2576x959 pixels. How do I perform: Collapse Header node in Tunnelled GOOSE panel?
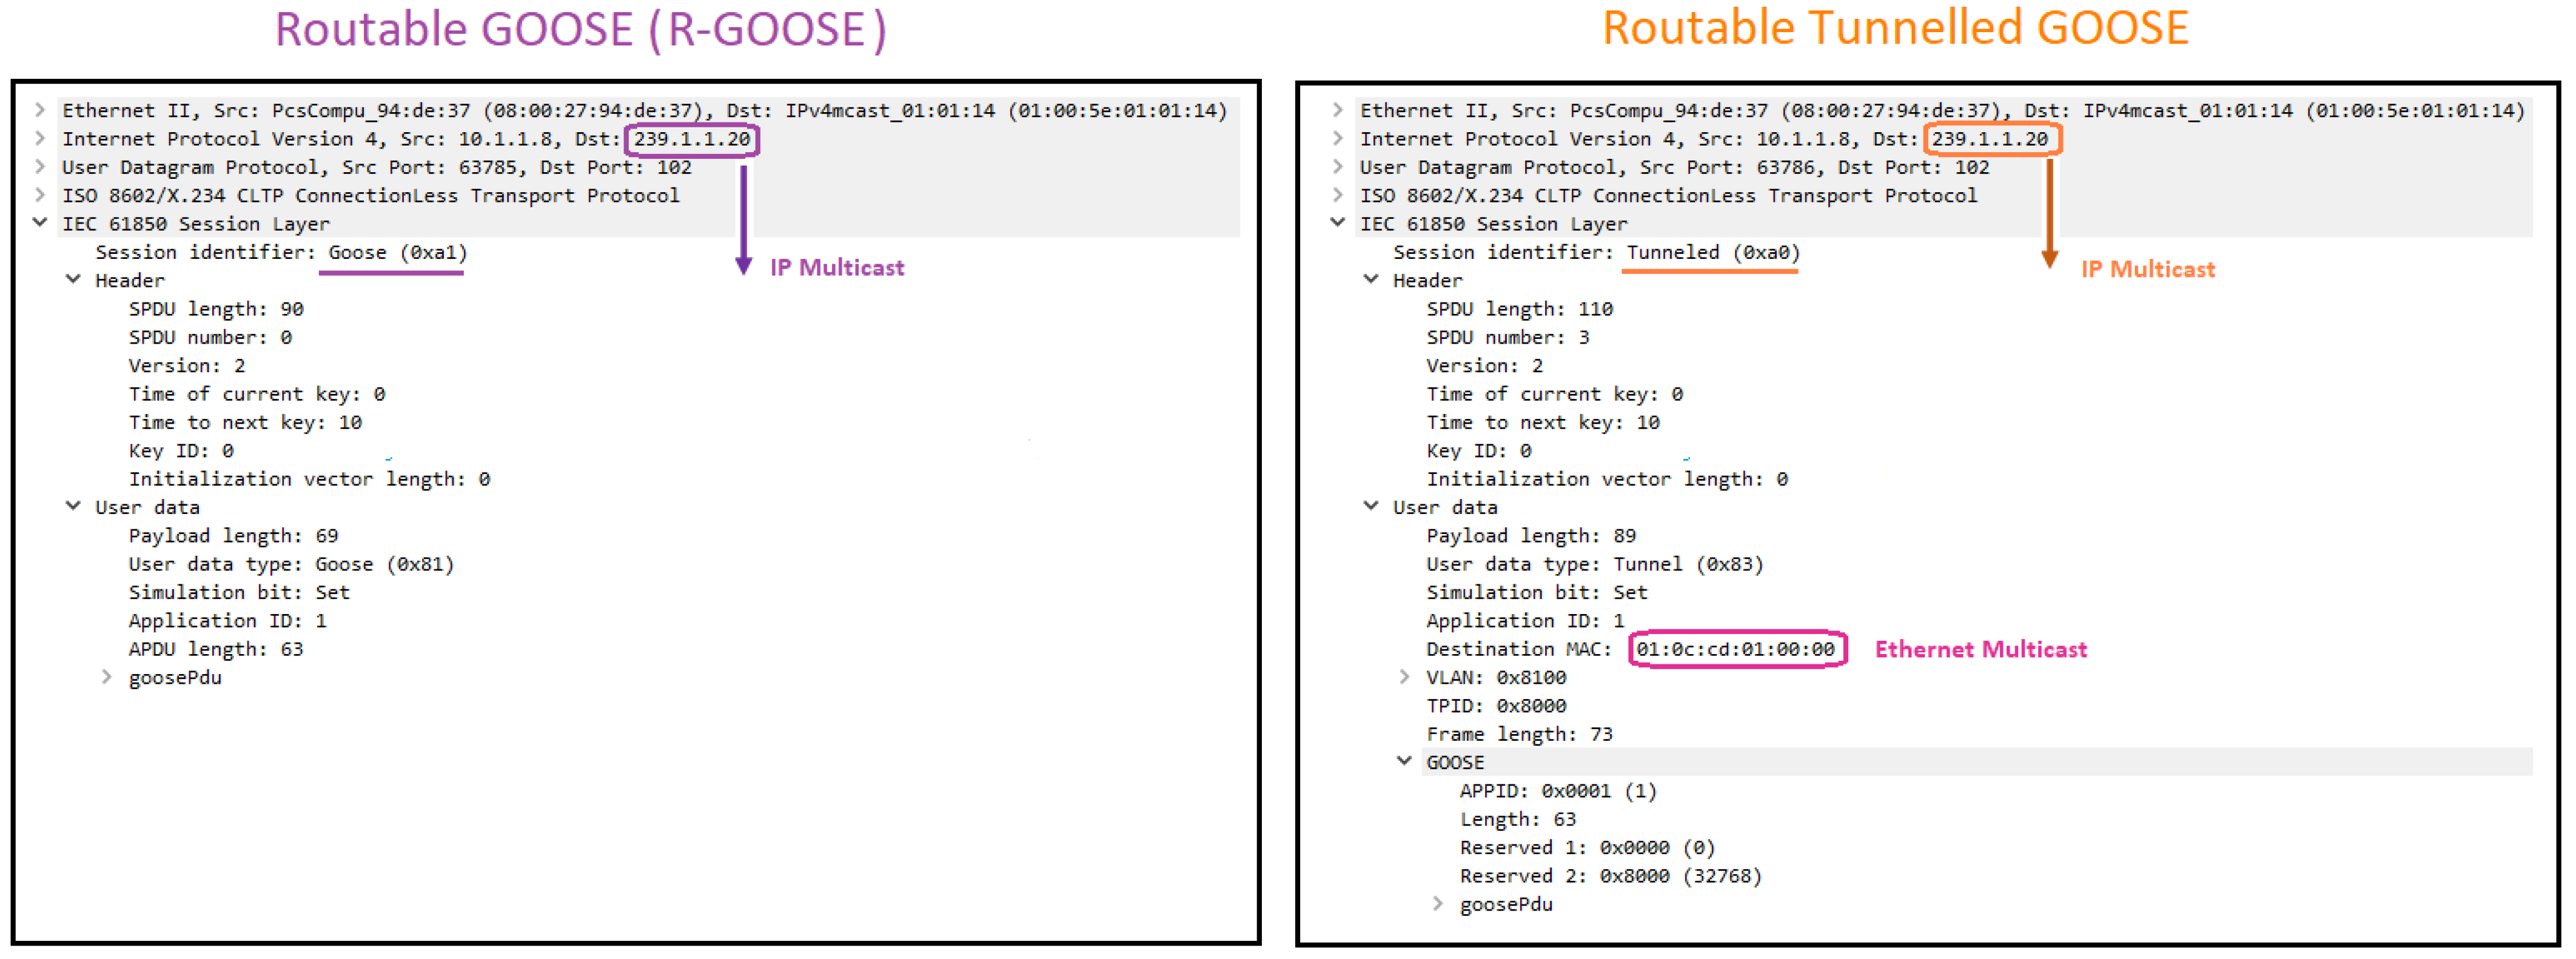pyautogui.click(x=1371, y=279)
